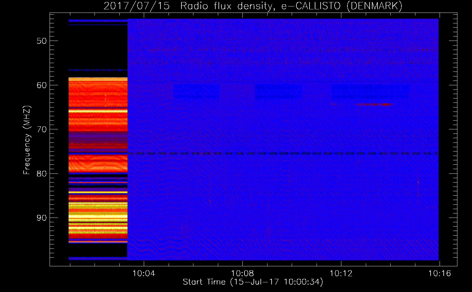Click the 80 MHz frequency tick label
This screenshot has height=292, width=472.
(x=42, y=174)
